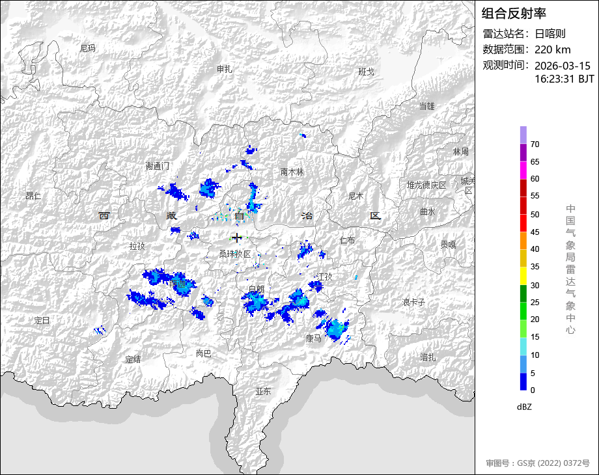Click the bold 西 character on map
Image resolution: width=599 pixels, height=475 pixels.
[x=104, y=216]
